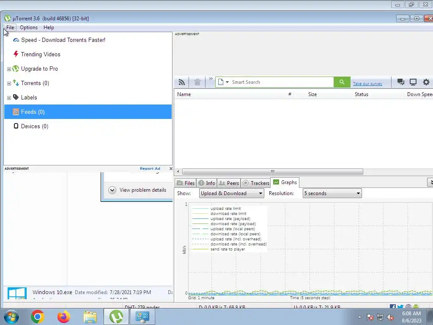Viewport: 433px width, 325px height.
Task: Close the sidebar advertisement with X
Action: click(171, 168)
